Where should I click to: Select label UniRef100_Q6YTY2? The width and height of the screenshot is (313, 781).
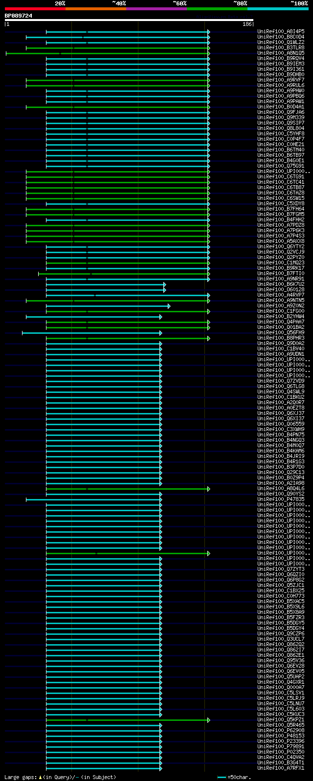click(281, 246)
